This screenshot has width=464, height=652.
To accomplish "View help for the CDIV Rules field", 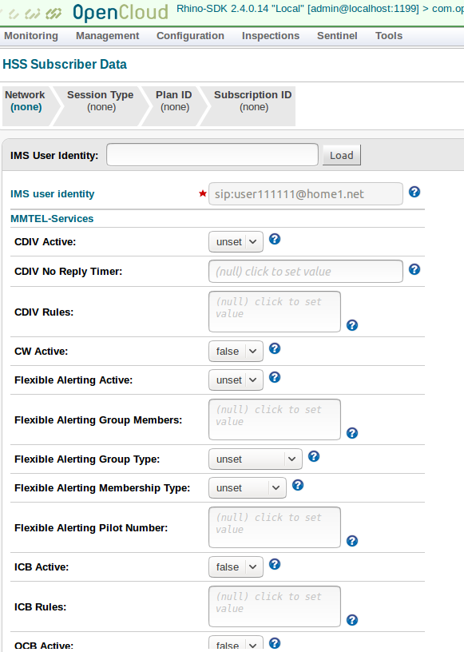I will [352, 326].
